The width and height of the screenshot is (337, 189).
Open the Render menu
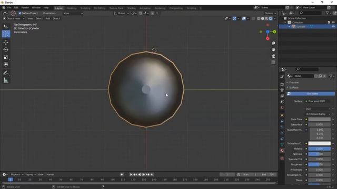(x=25, y=8)
